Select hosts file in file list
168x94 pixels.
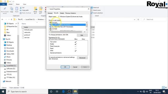coord(26,27)
